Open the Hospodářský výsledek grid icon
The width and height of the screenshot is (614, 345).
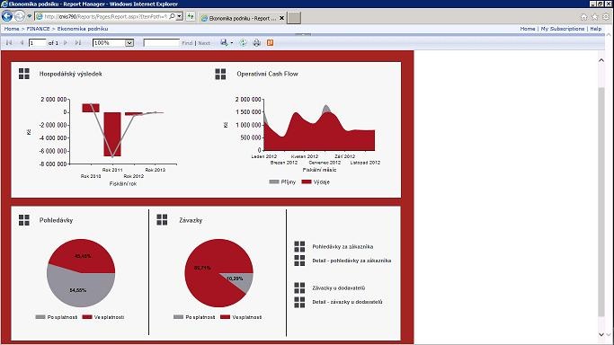pyautogui.click(x=24, y=74)
